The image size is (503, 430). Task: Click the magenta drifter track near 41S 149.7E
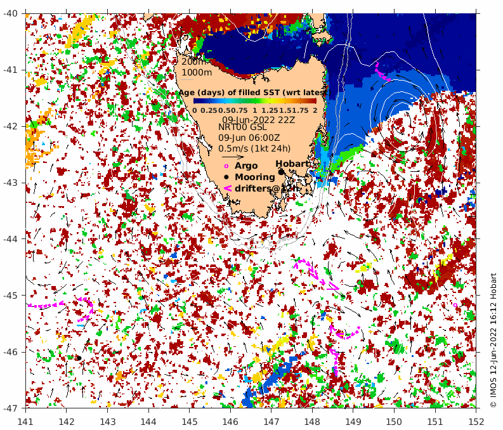coord(382,72)
